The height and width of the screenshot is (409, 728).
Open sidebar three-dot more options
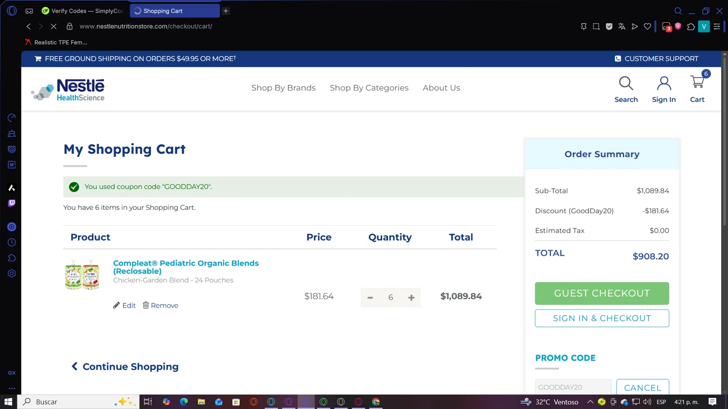tap(12, 388)
